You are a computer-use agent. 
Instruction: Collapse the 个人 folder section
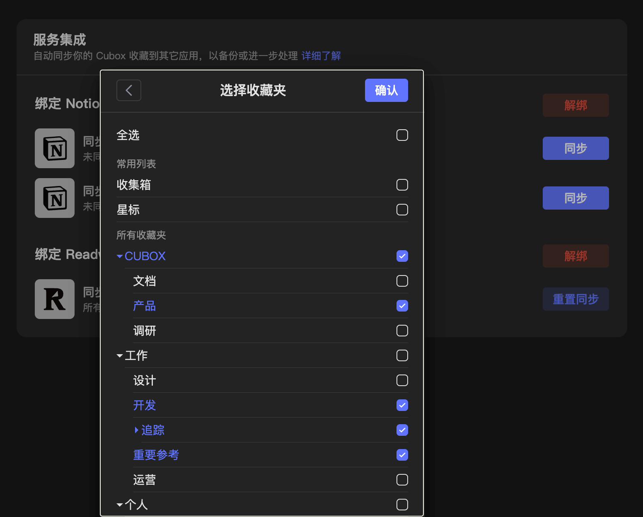coord(119,505)
